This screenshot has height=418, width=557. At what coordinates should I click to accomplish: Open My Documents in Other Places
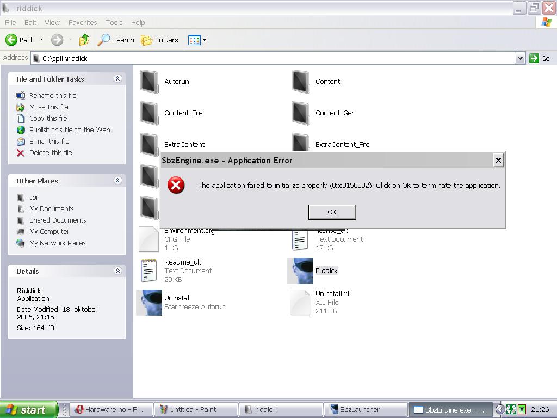click(52, 208)
